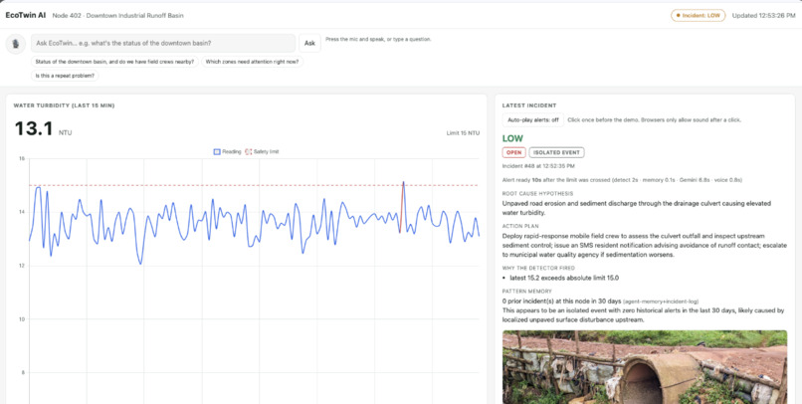Choose 'Status of the downtown basin' suggestion chip
Screen dimensions: 802x404
pos(114,62)
